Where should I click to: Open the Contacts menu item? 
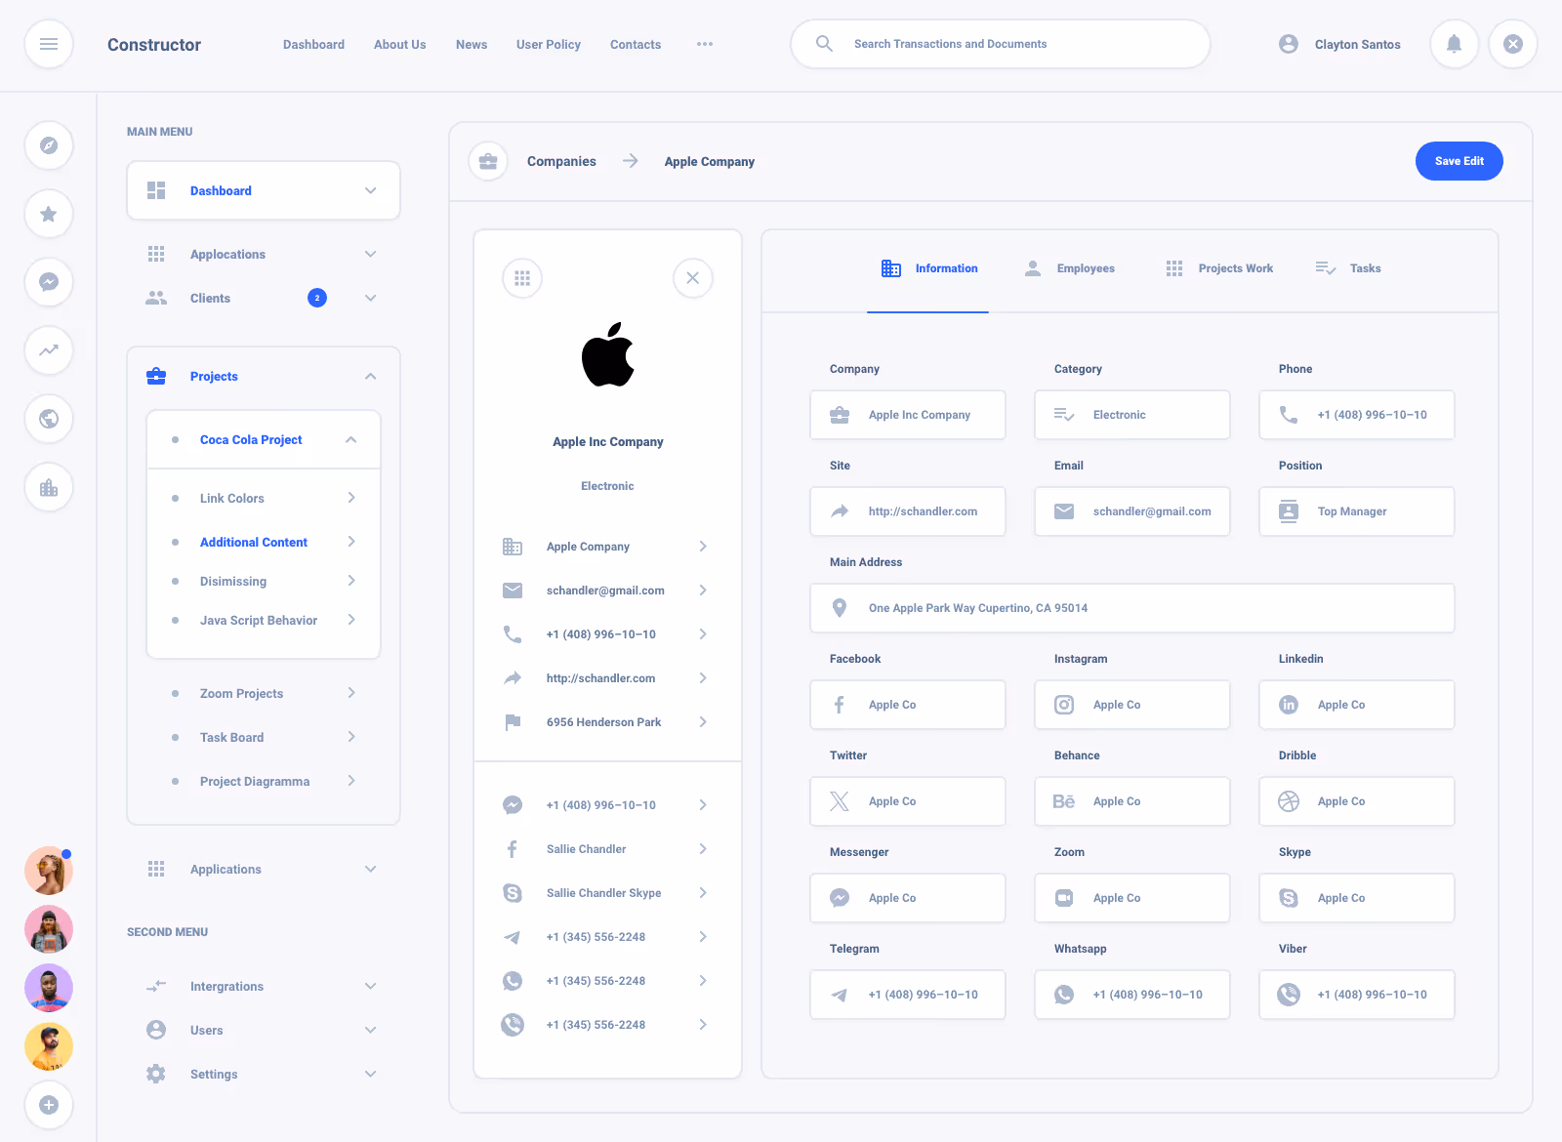click(635, 44)
